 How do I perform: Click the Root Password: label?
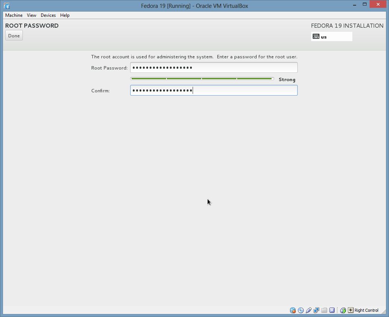coord(109,68)
